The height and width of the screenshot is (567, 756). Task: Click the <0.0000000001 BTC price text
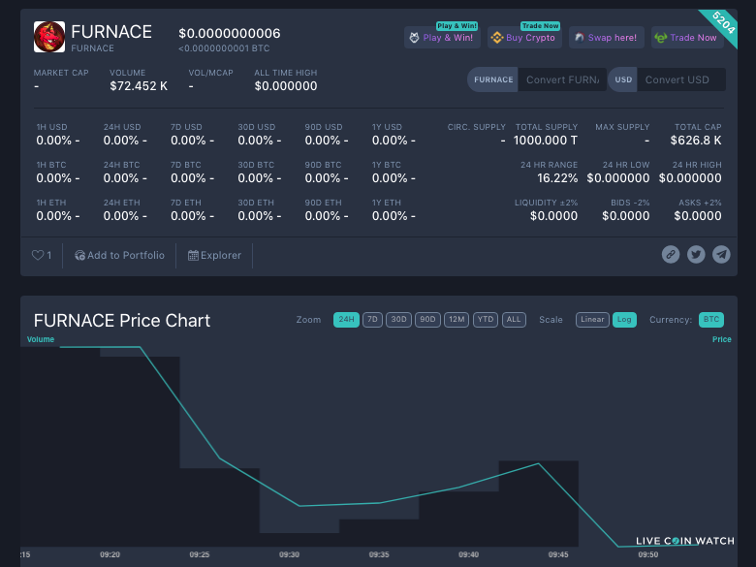pyautogui.click(x=224, y=48)
